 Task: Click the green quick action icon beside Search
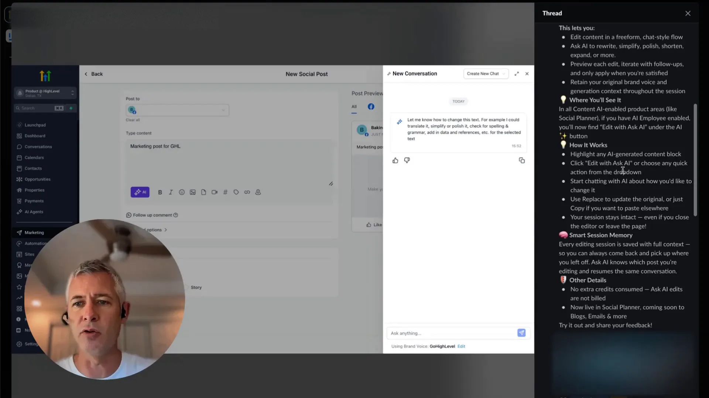point(71,108)
